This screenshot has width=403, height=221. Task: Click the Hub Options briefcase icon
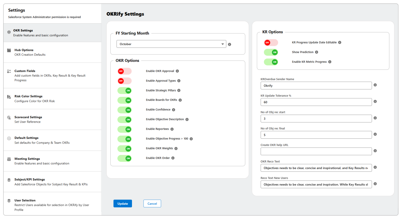point(9,51)
